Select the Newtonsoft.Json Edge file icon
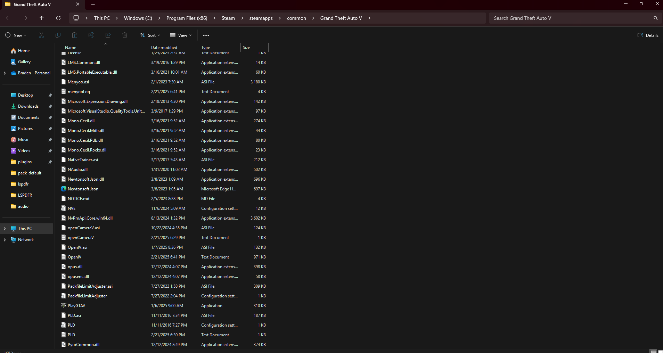Viewport: 663px width, 353px height. (x=64, y=189)
